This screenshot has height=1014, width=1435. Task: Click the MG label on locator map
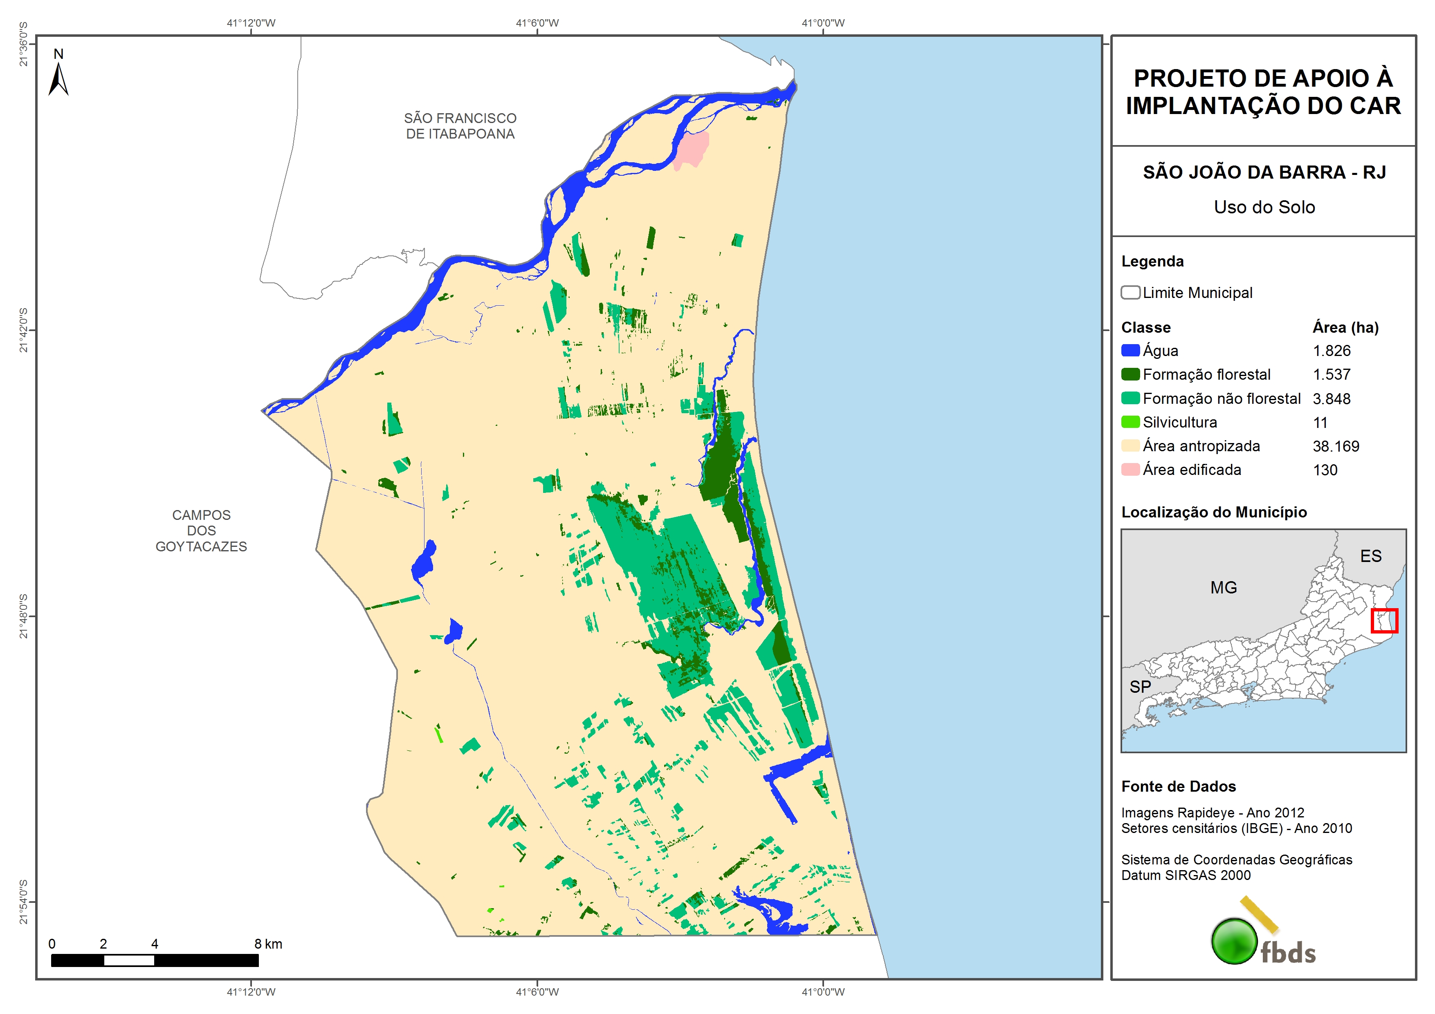pyautogui.click(x=1223, y=587)
